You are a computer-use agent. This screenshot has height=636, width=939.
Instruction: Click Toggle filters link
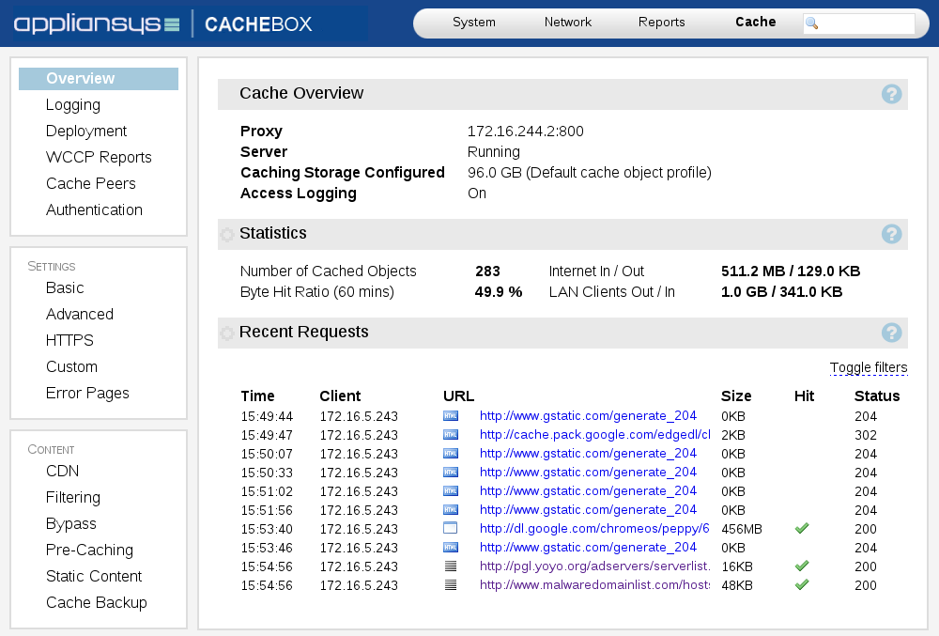pos(869,367)
